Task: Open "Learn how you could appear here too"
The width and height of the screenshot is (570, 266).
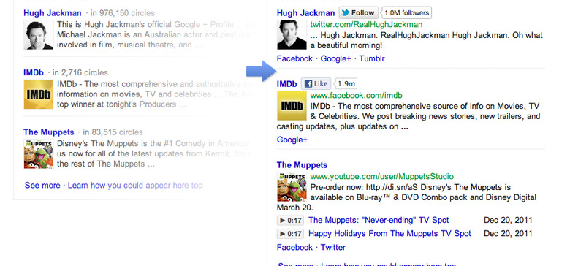Action: tap(135, 186)
